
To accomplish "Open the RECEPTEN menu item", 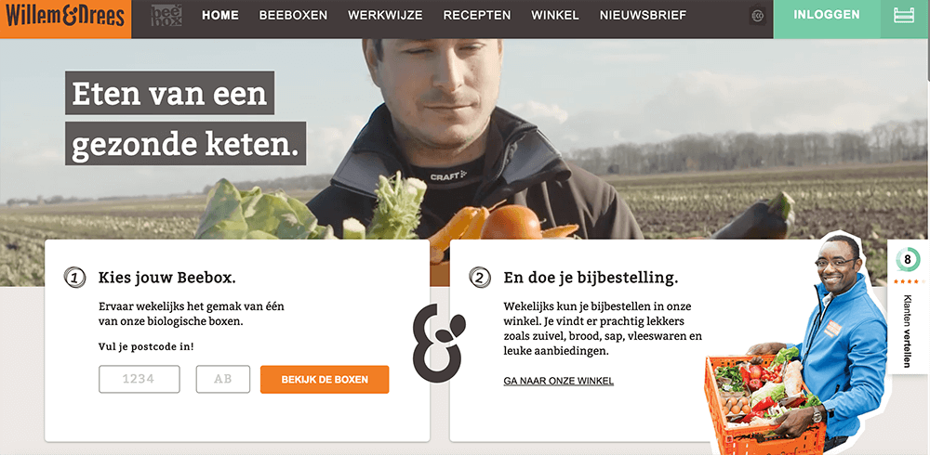I will (477, 16).
